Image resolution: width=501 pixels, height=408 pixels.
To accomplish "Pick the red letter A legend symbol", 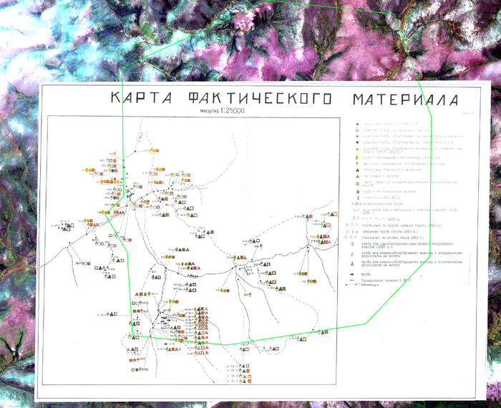I will [356, 263].
